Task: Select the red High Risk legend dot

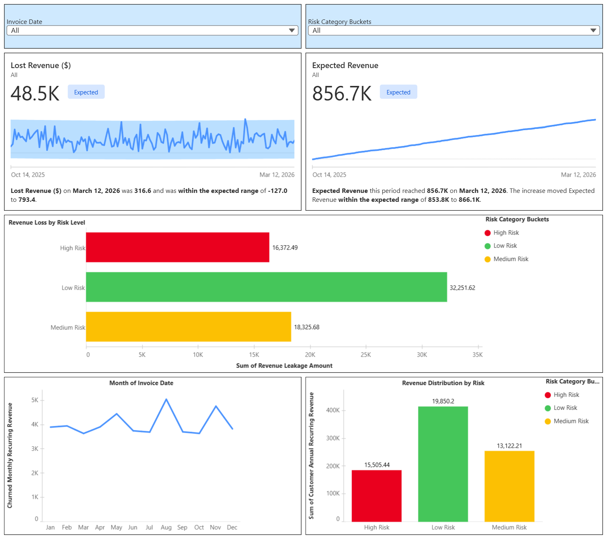Action: pos(488,233)
